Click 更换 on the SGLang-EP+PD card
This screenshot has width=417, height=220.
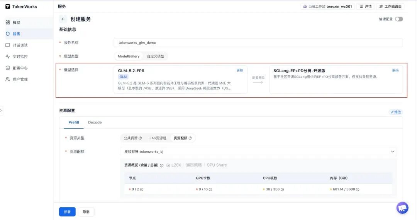coord(395,70)
